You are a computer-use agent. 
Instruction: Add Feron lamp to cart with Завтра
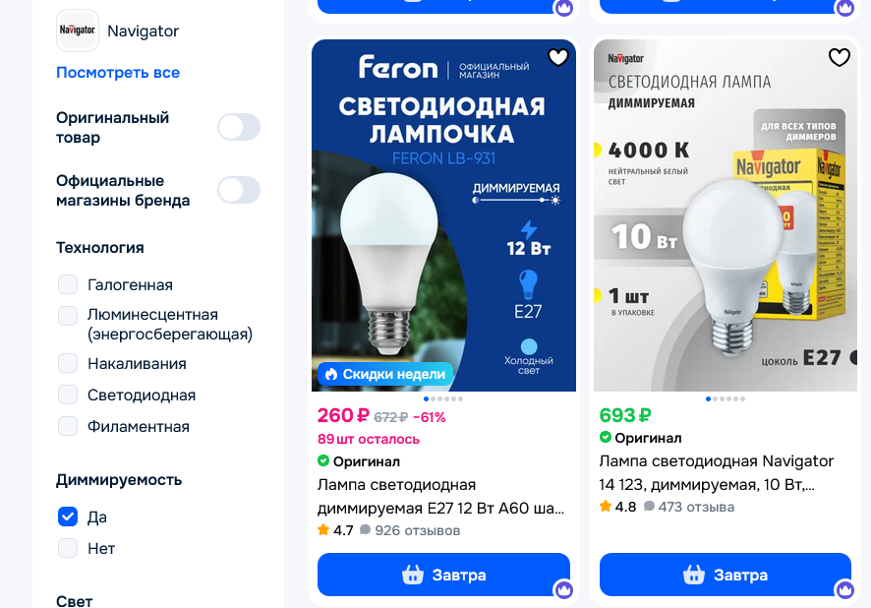click(443, 575)
